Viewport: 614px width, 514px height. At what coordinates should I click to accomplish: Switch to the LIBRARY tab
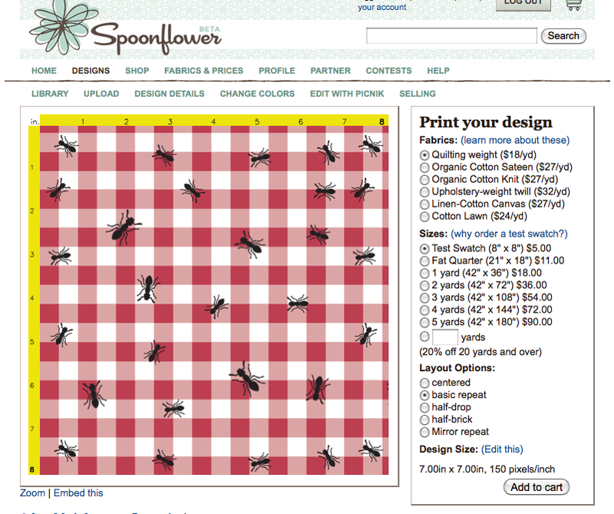coord(50,94)
